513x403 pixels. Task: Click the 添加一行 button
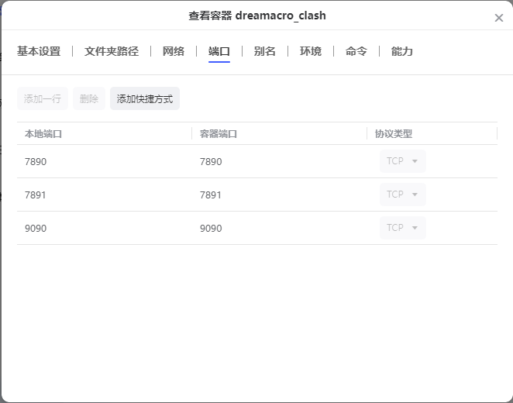[x=43, y=99]
